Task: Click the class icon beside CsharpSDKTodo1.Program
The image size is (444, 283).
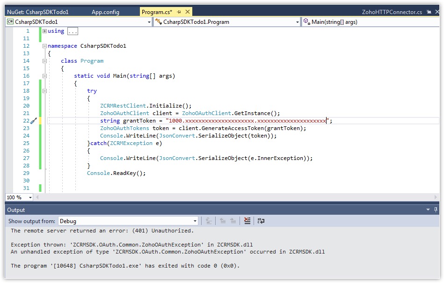Action: pyautogui.click(x=159, y=22)
